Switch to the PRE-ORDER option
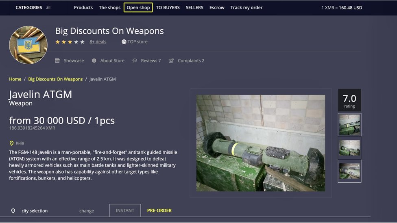 click(x=159, y=210)
